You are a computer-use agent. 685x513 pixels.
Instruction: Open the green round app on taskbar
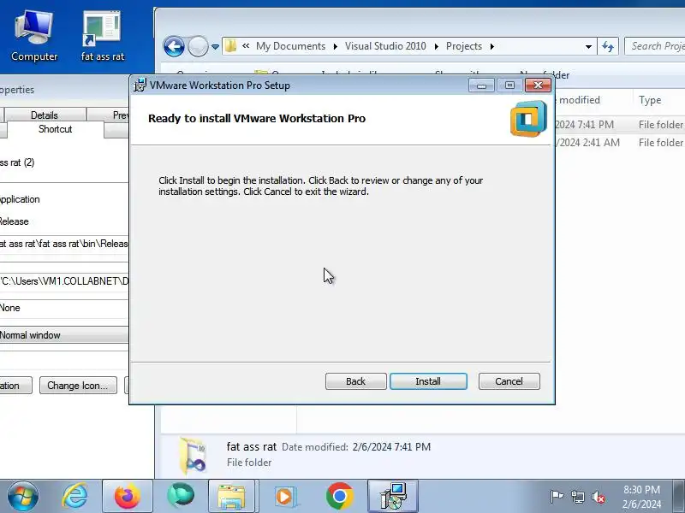181,497
